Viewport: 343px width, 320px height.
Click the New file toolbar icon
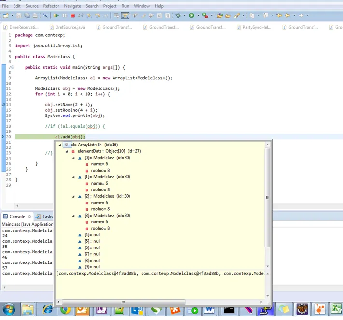point(5,15)
